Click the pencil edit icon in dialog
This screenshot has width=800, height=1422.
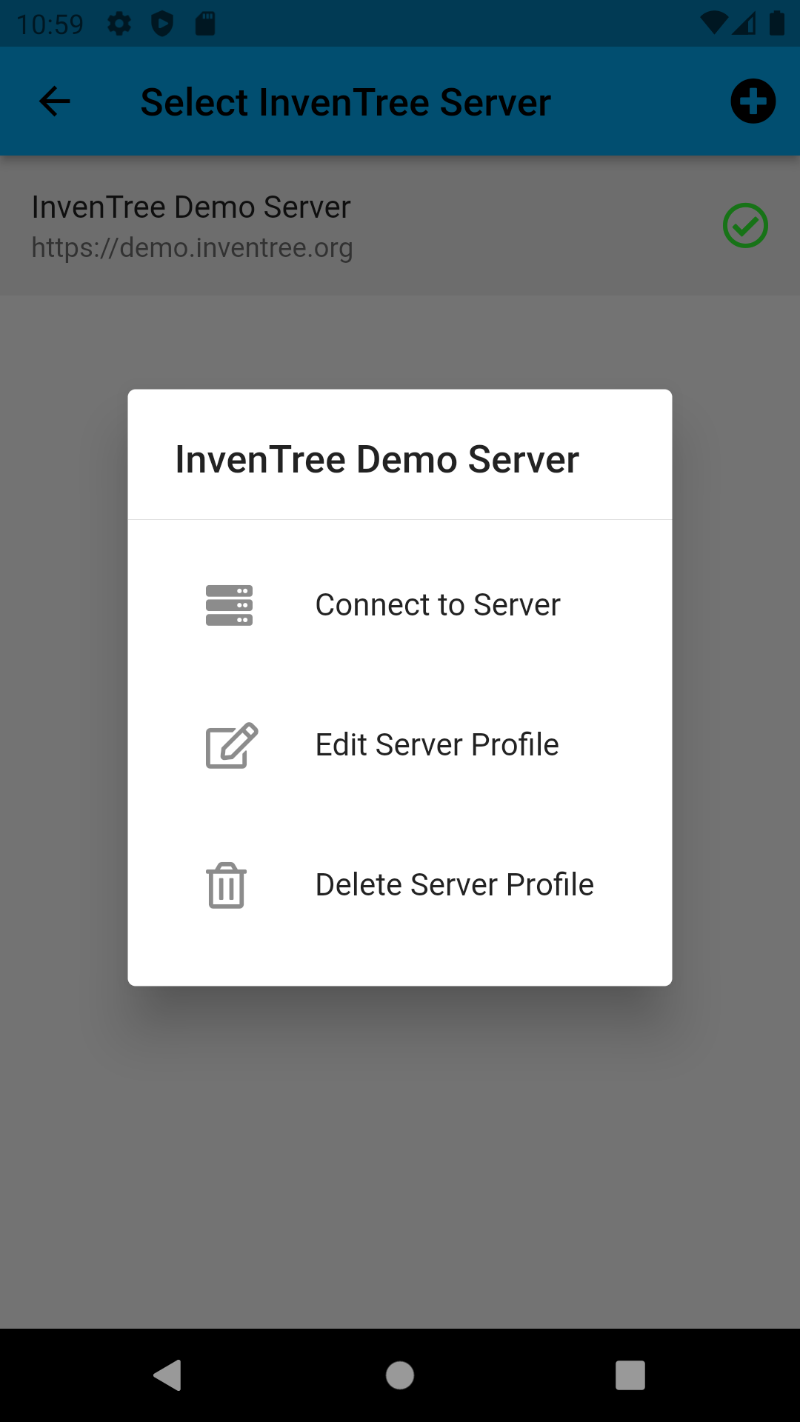(231, 745)
